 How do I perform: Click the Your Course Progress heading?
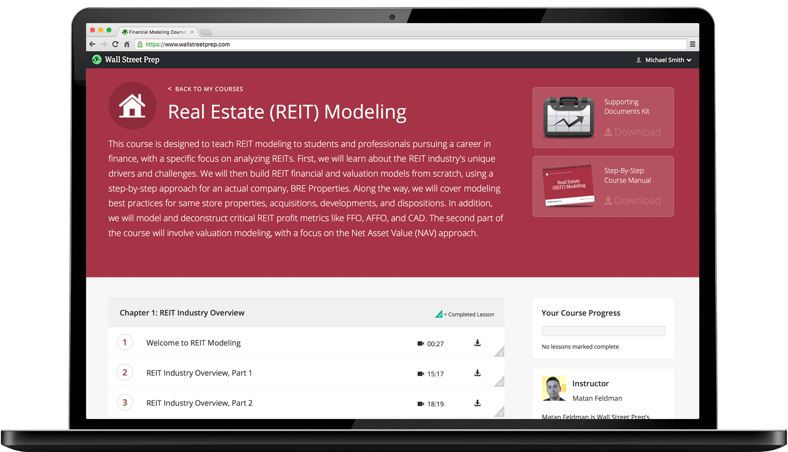click(x=581, y=313)
